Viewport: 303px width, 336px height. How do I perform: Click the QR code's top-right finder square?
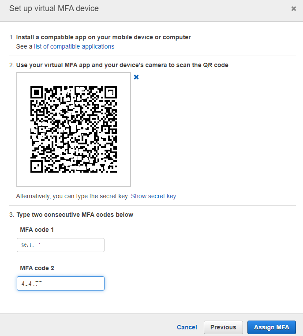(111, 92)
